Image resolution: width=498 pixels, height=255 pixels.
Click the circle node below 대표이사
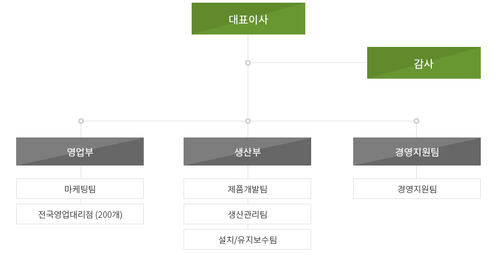[248, 63]
